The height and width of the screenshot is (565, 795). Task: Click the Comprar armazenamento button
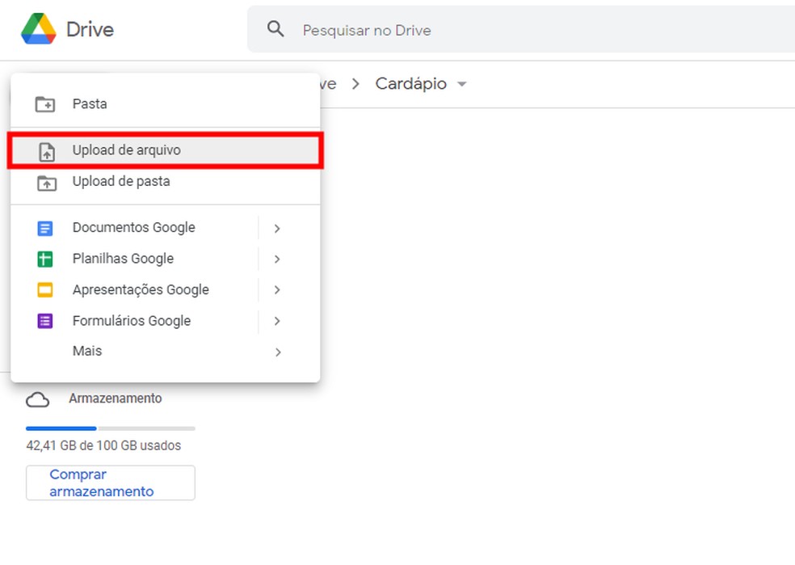click(x=110, y=483)
